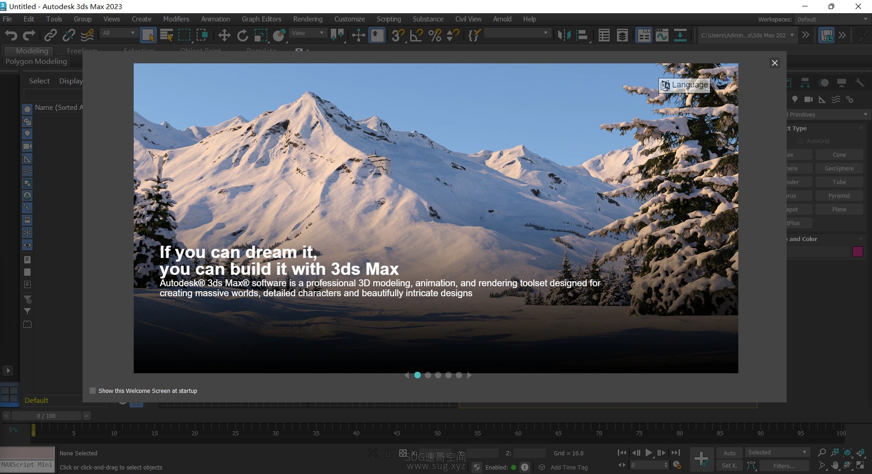The image size is (872, 474).
Task: Toggle the Percent Snap icon
Action: pos(435,35)
